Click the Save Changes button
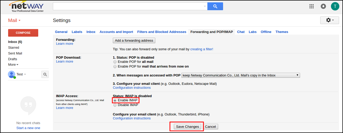This screenshot has width=343, height=133. tap(187, 127)
